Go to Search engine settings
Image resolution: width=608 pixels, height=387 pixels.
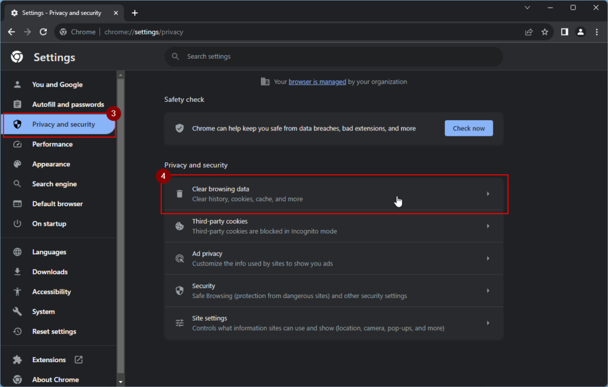coord(54,184)
